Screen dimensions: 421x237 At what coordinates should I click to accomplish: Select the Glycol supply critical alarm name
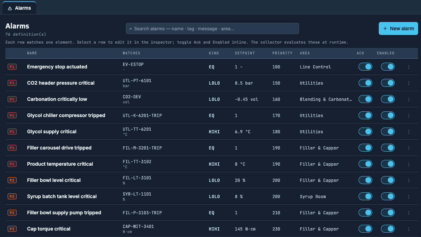52,131
